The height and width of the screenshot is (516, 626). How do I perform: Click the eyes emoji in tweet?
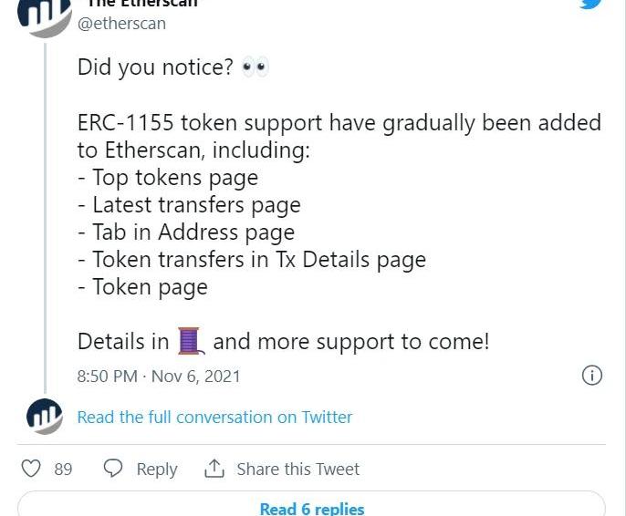point(255,67)
